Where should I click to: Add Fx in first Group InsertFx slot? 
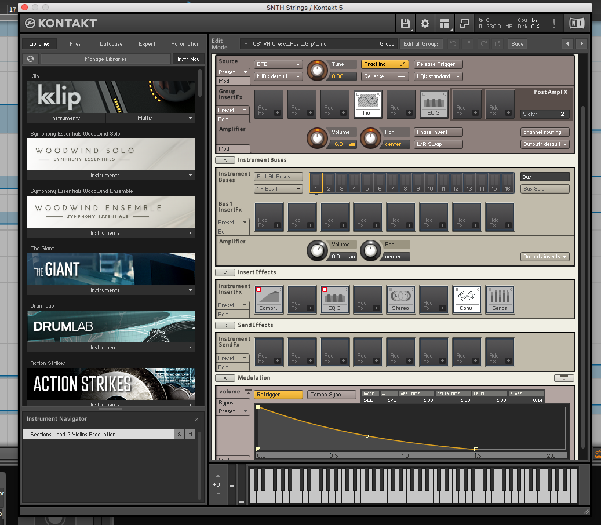point(269,104)
